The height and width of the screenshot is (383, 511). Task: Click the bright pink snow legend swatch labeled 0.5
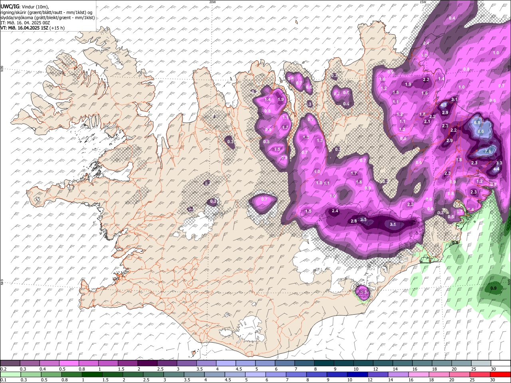pos(69,363)
